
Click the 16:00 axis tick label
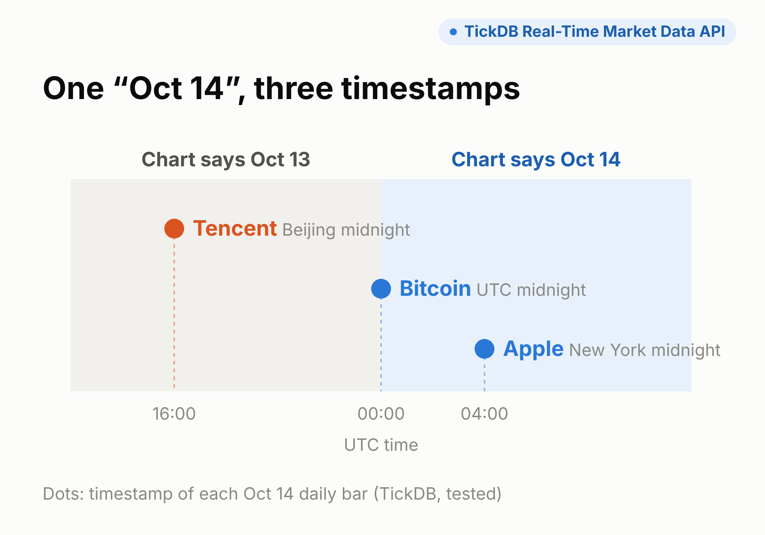point(174,414)
